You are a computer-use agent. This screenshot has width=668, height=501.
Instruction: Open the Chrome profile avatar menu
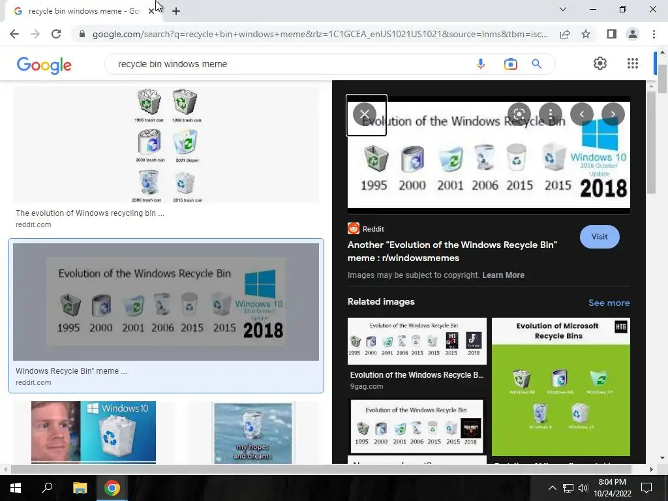633,34
